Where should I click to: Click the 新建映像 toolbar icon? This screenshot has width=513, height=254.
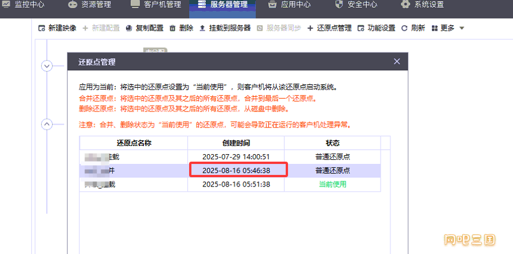pos(42,28)
